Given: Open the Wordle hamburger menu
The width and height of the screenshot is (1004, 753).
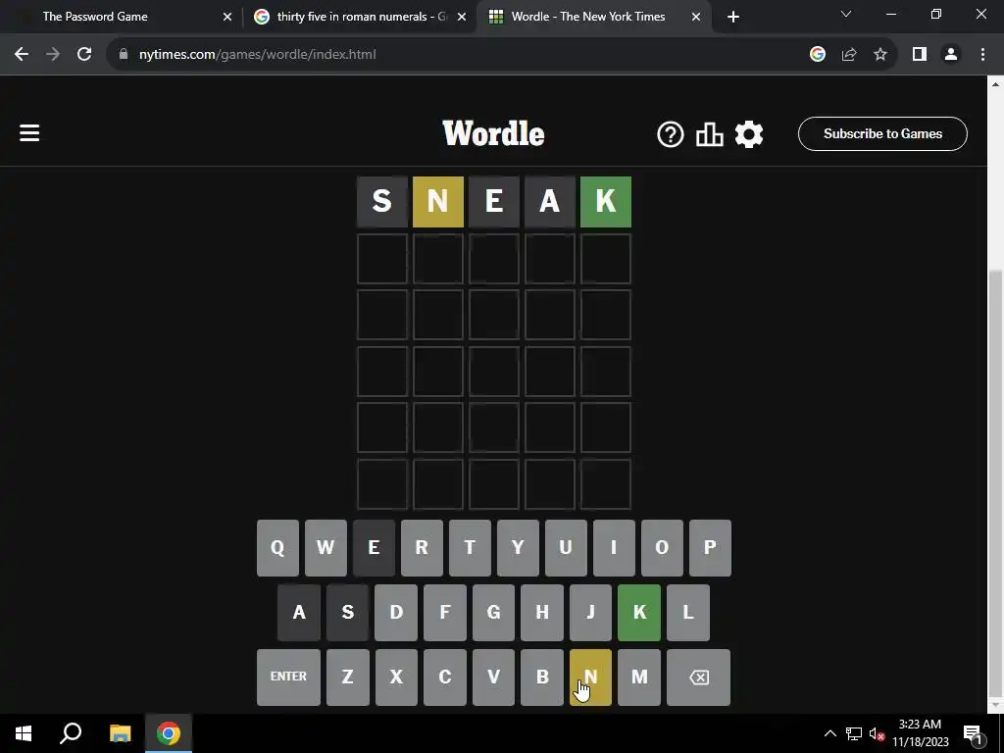Looking at the screenshot, I should click(29, 133).
